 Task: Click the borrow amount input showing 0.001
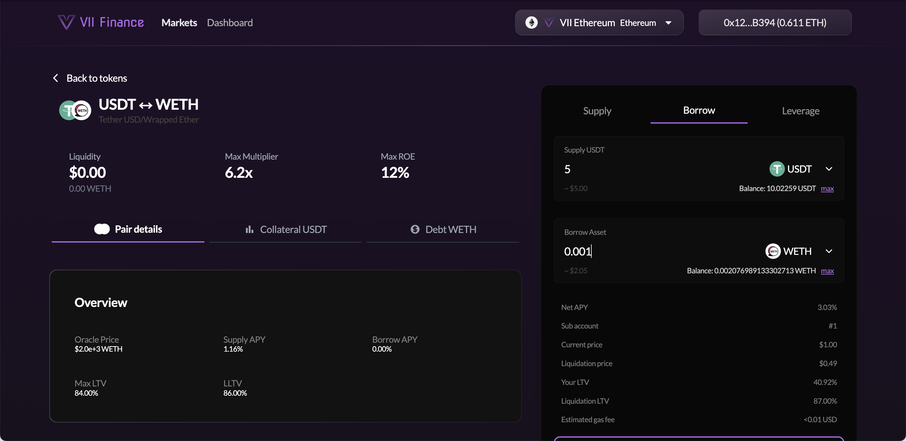(x=578, y=251)
